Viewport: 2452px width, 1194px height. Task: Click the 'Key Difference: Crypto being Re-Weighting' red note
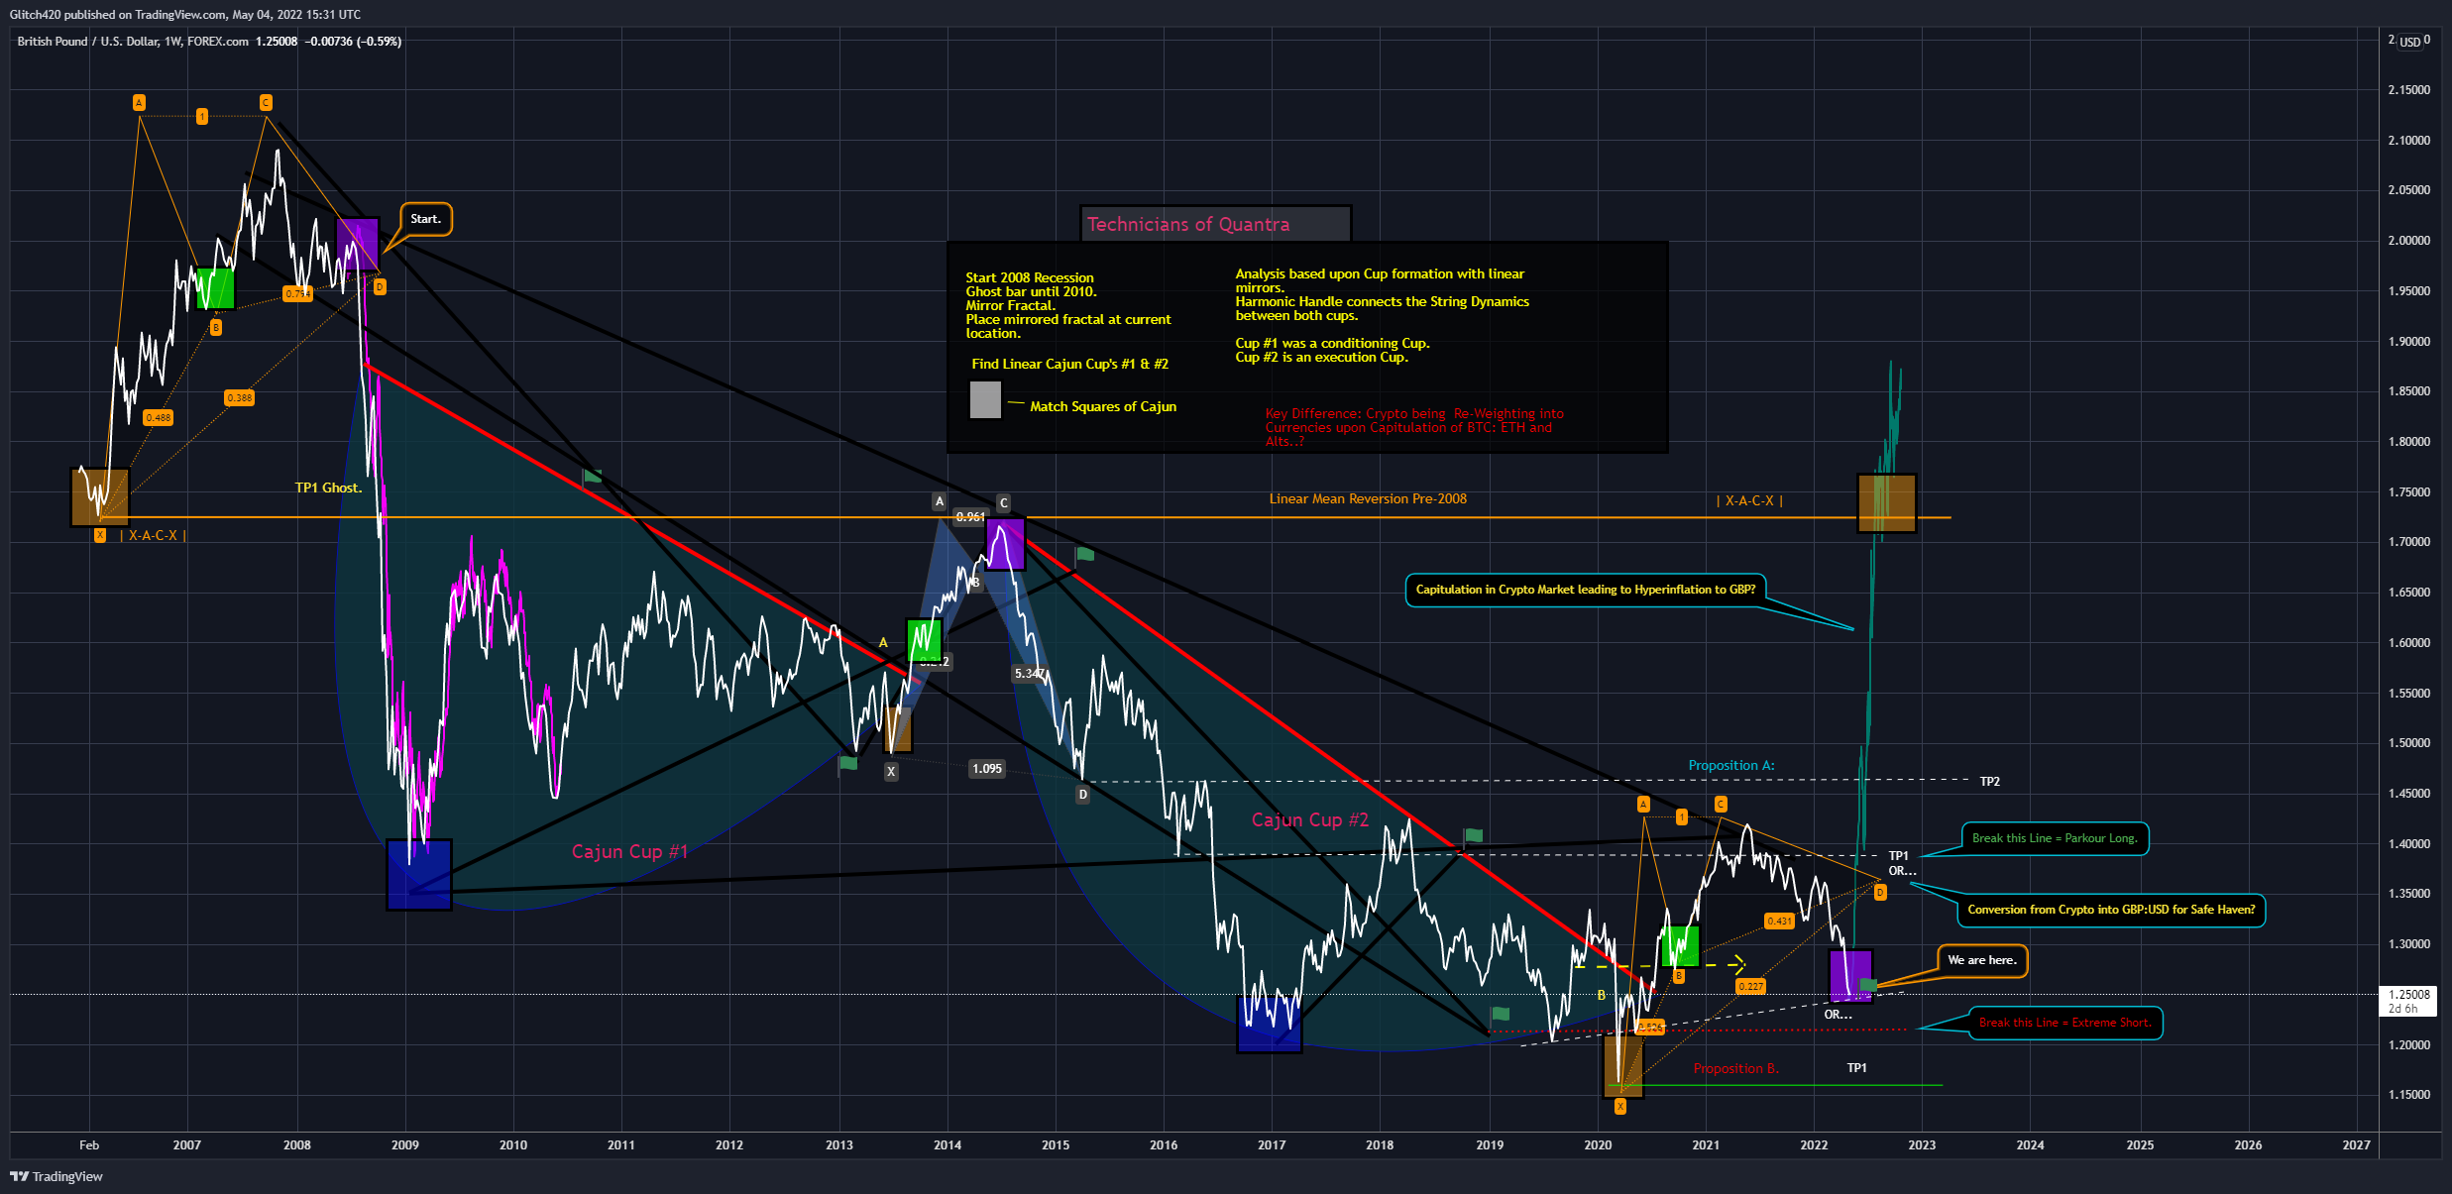click(1414, 427)
